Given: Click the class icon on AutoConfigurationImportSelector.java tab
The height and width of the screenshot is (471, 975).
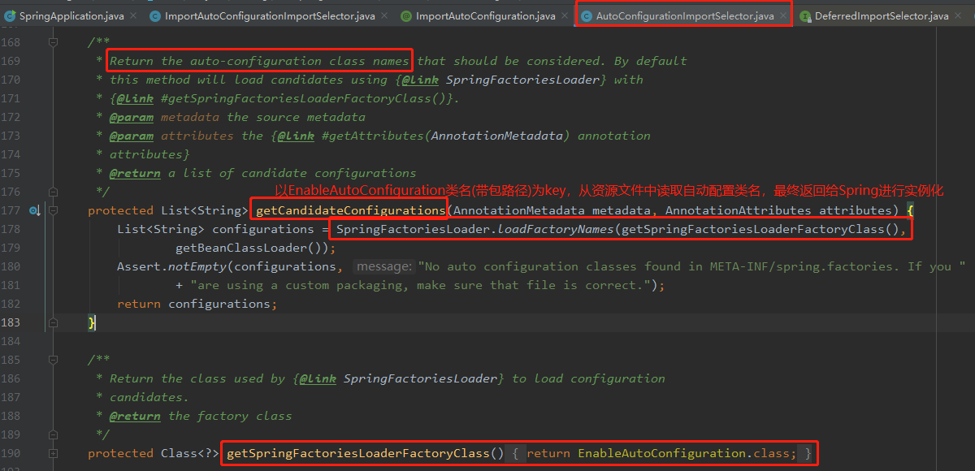Looking at the screenshot, I should (586, 15).
